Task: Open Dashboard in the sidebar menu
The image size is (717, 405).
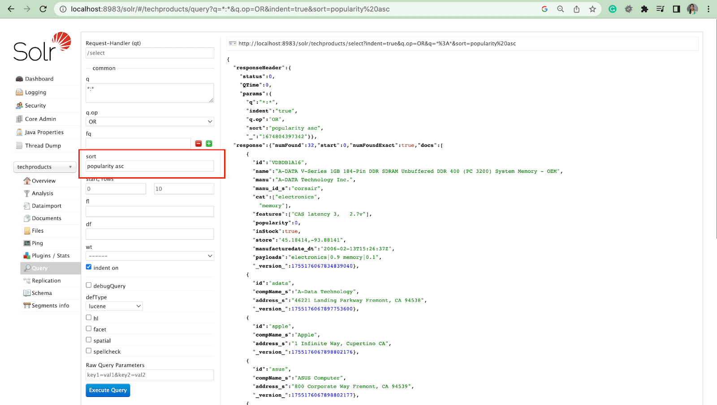Action: (x=39, y=79)
